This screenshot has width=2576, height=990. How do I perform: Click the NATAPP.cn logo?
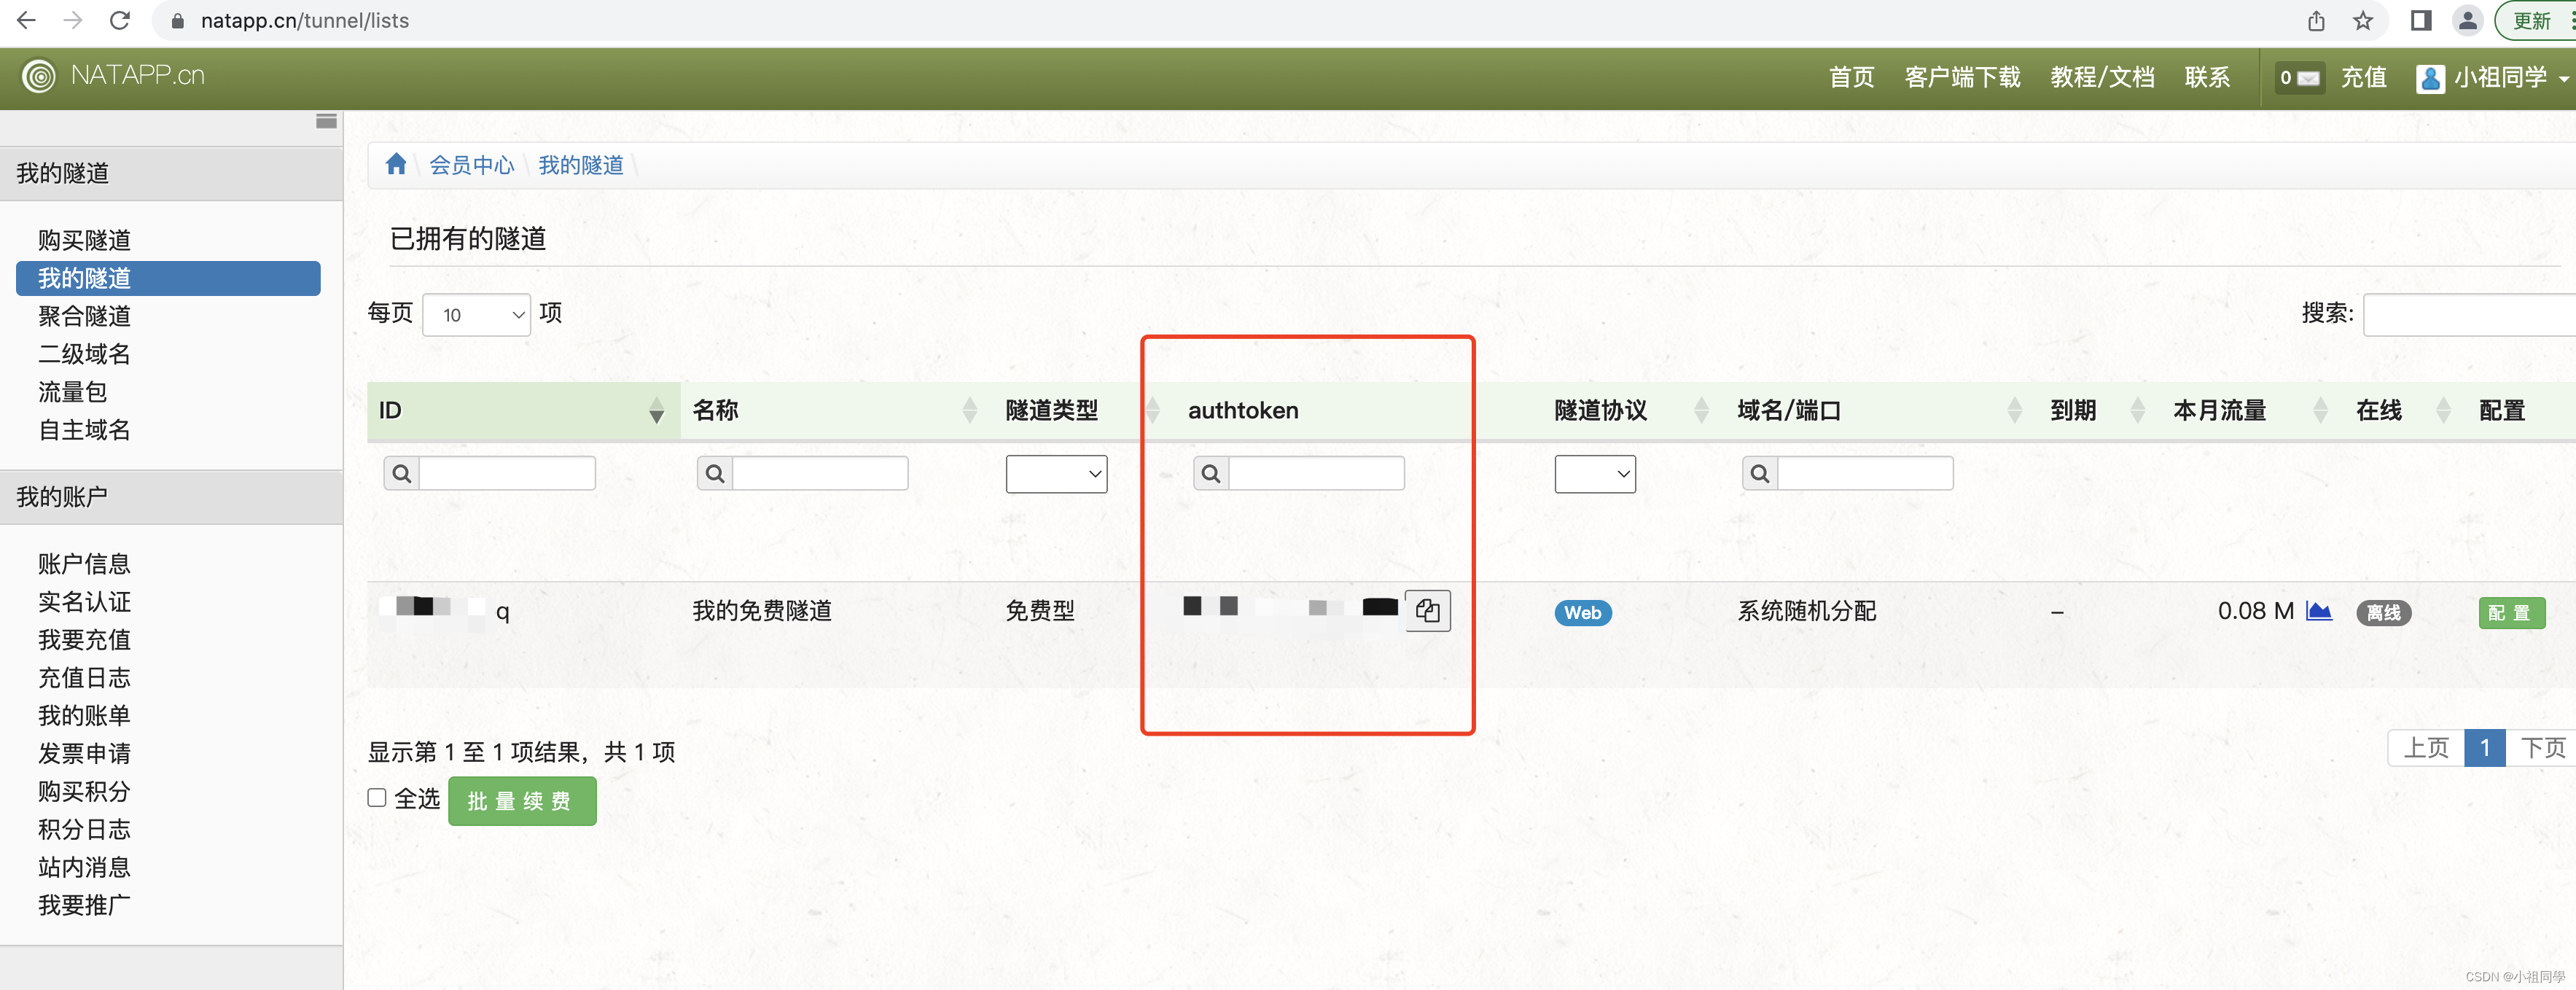(113, 76)
